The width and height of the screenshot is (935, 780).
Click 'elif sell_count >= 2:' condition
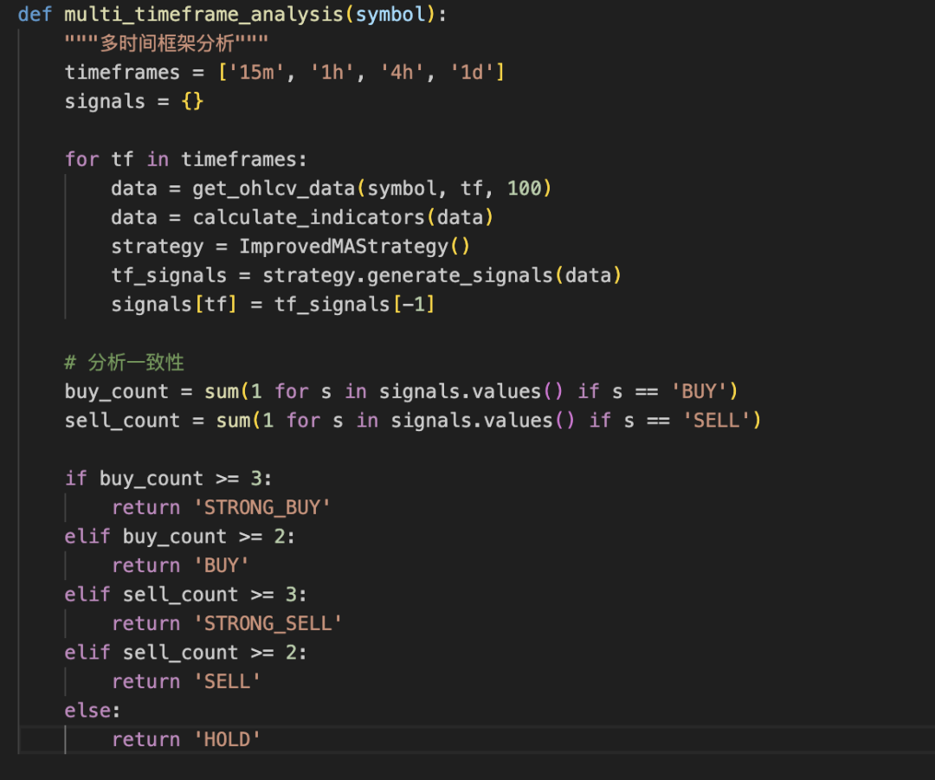pyautogui.click(x=186, y=653)
